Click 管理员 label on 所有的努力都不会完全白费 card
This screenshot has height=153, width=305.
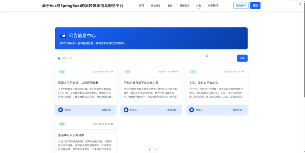tap(133, 110)
